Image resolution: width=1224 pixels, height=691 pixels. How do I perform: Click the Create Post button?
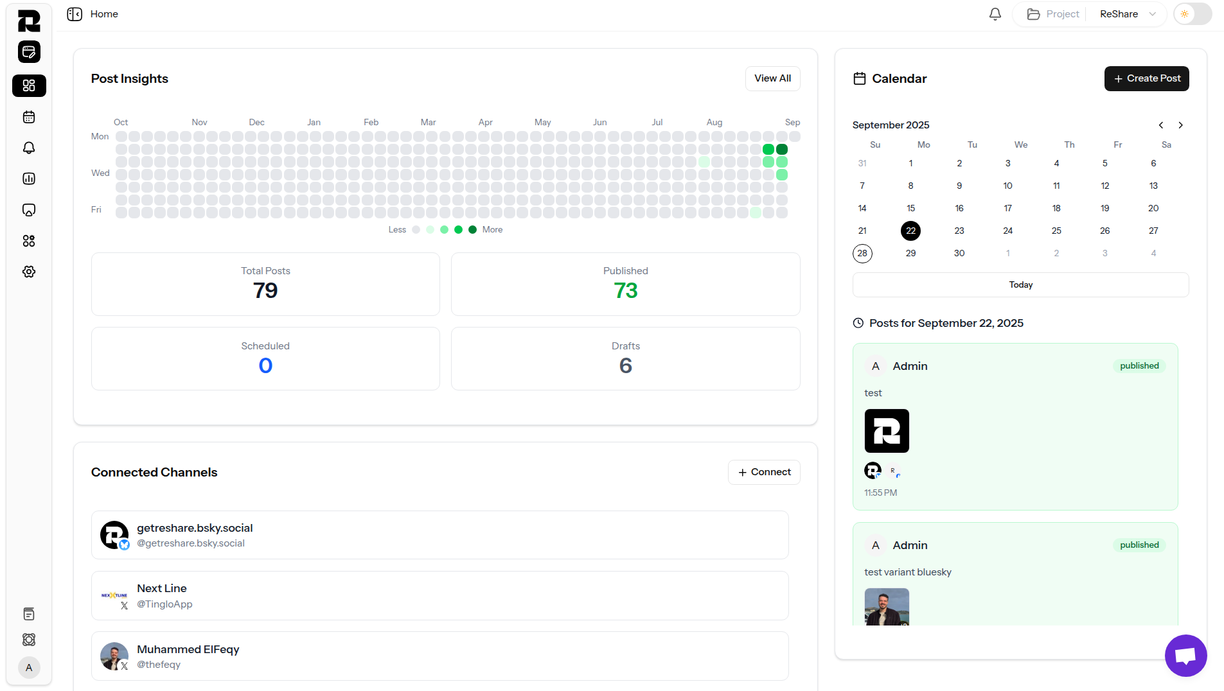(1146, 78)
